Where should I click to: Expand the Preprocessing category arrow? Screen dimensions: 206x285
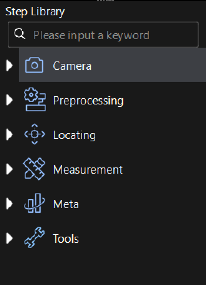click(x=10, y=100)
